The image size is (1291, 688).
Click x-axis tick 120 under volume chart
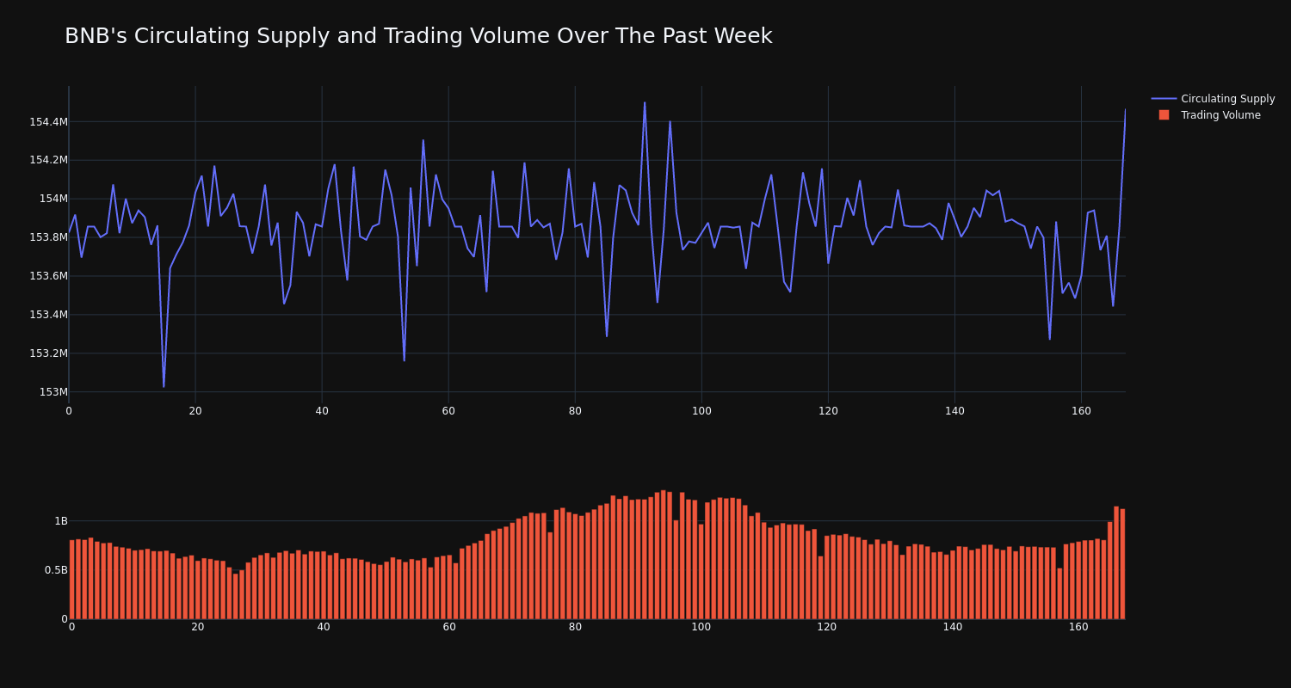(x=827, y=627)
